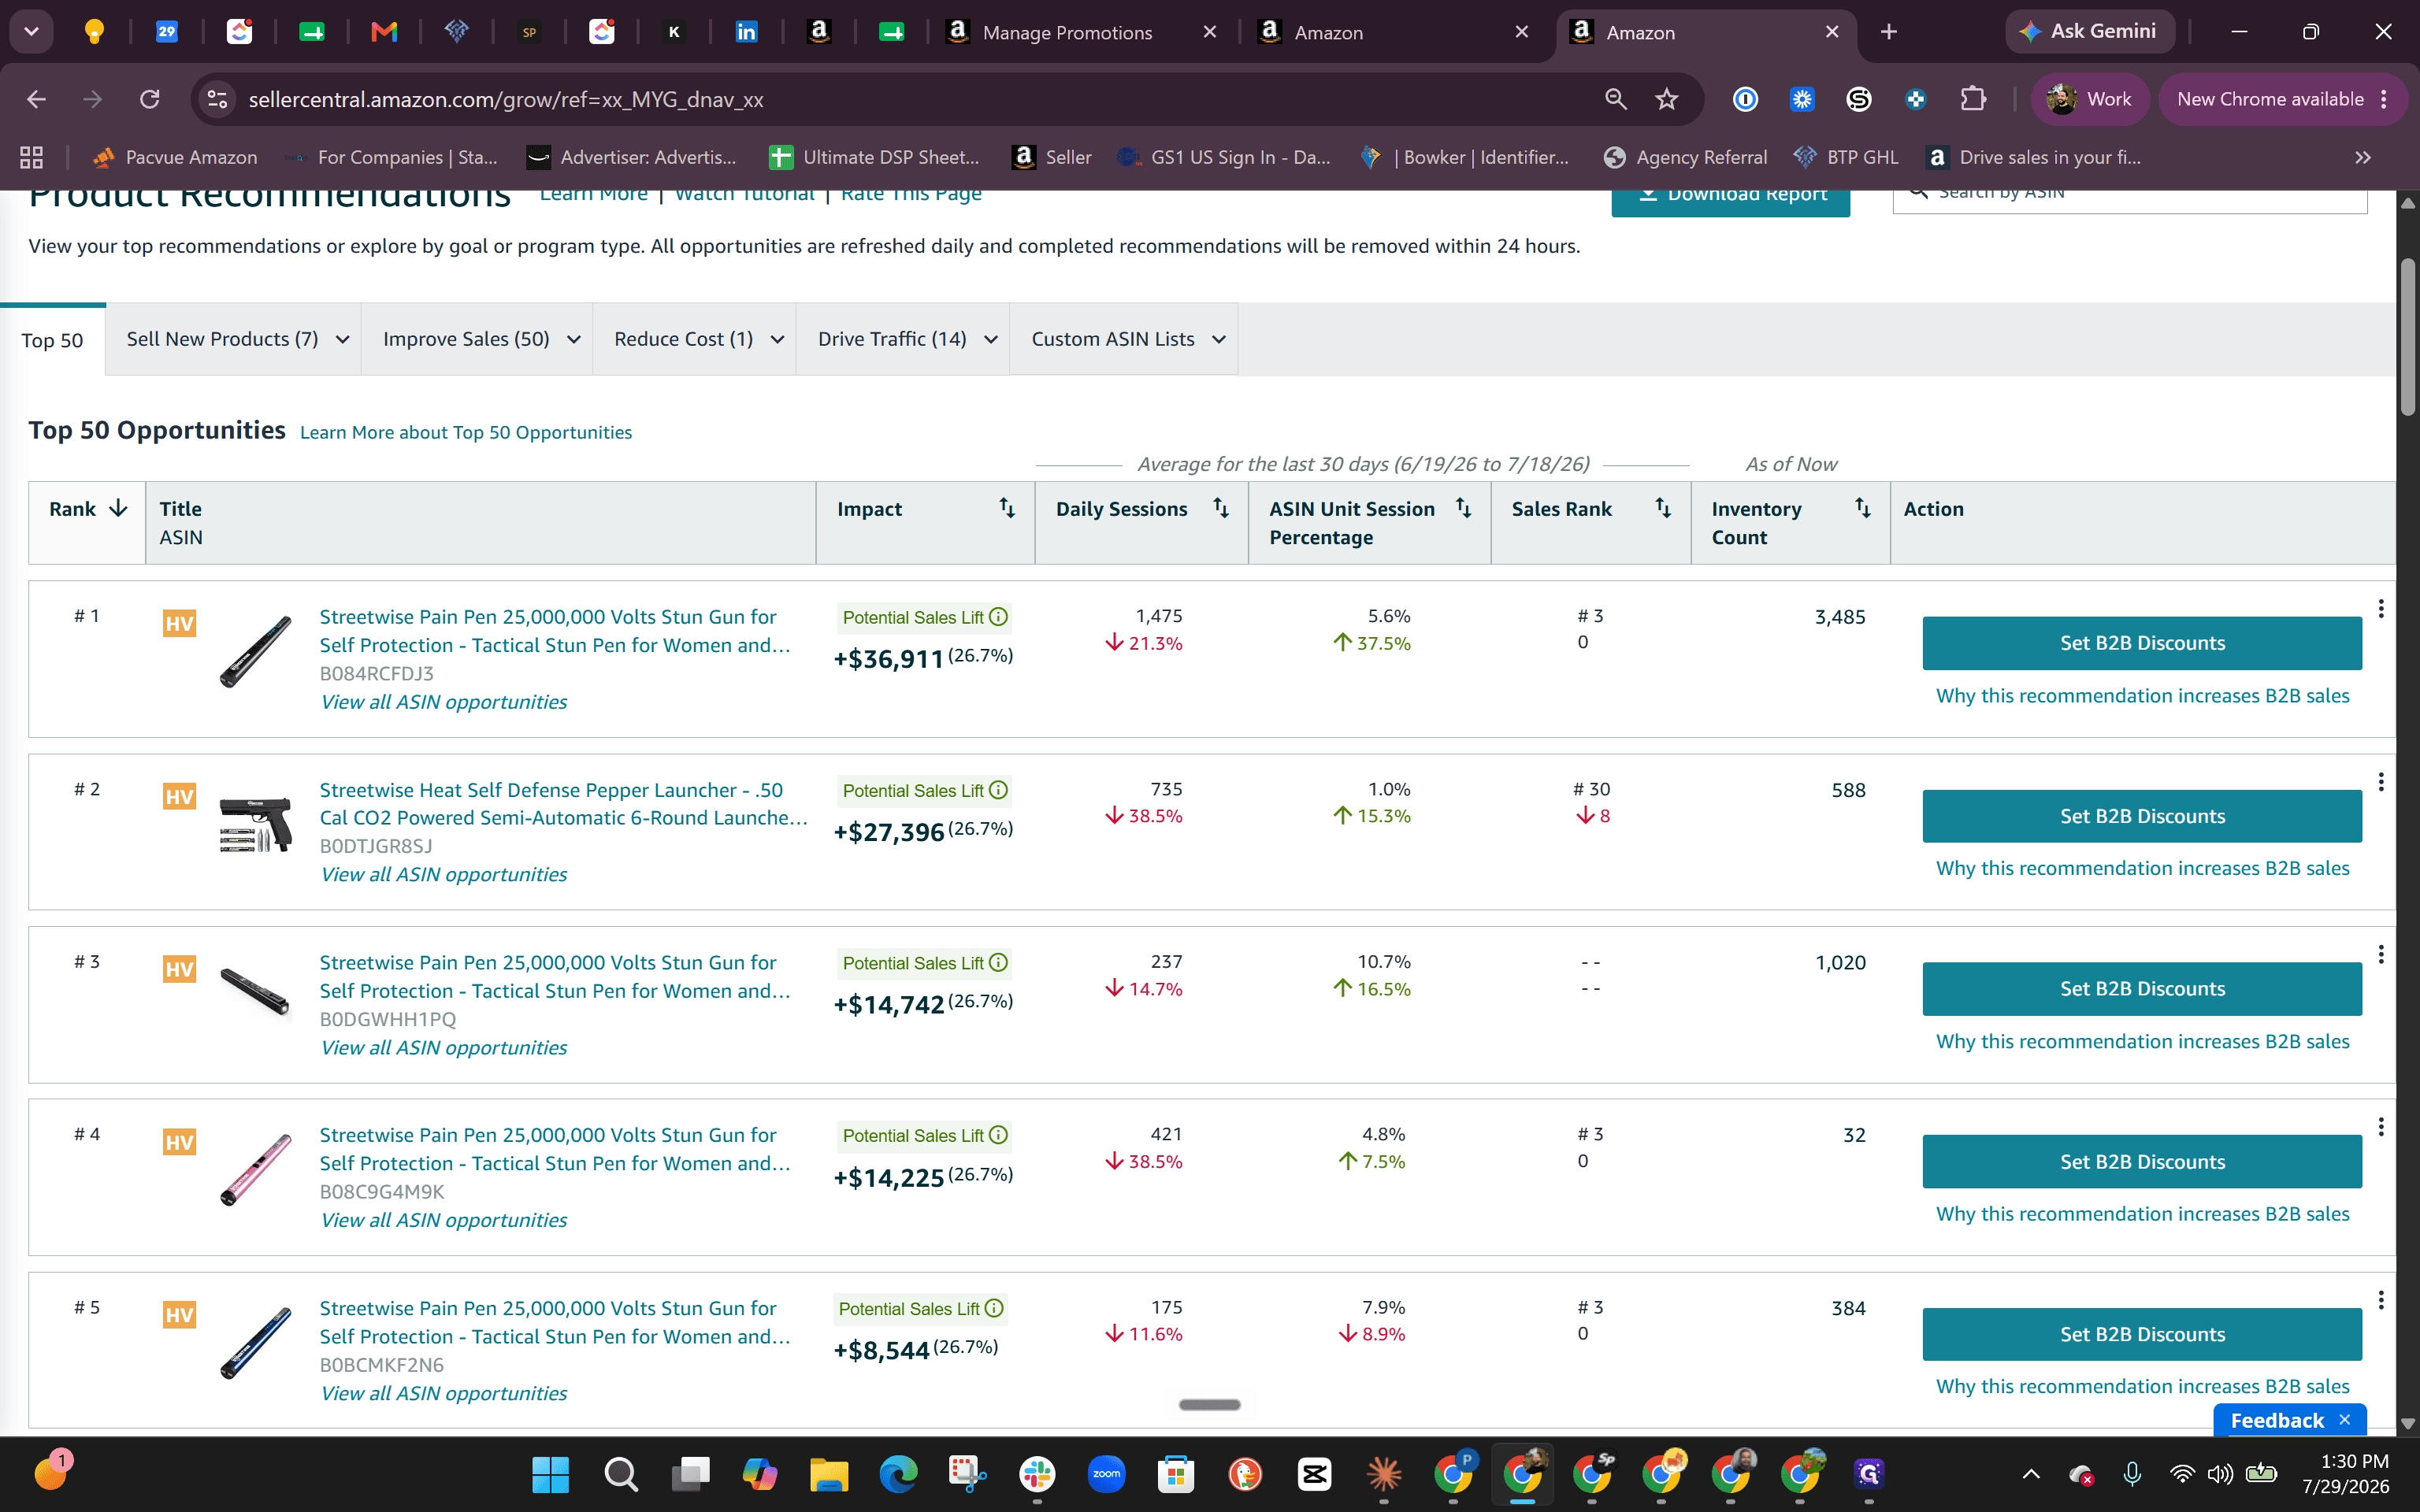Open File Explorer from the taskbar
The width and height of the screenshot is (2420, 1512).
829,1474
